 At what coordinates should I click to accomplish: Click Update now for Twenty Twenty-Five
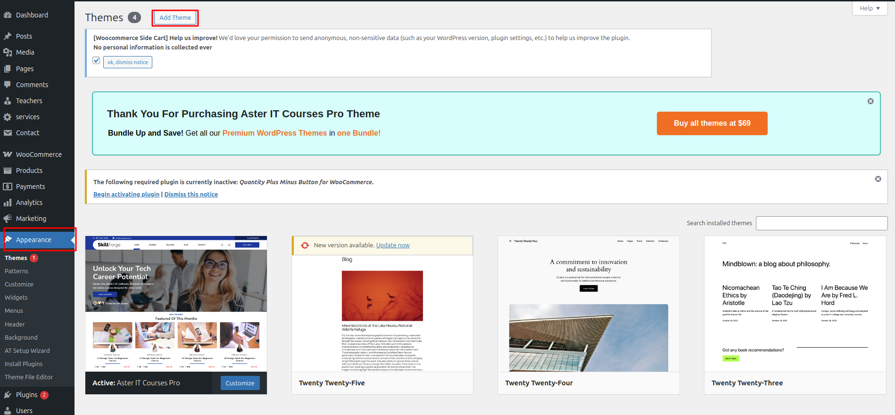(393, 245)
